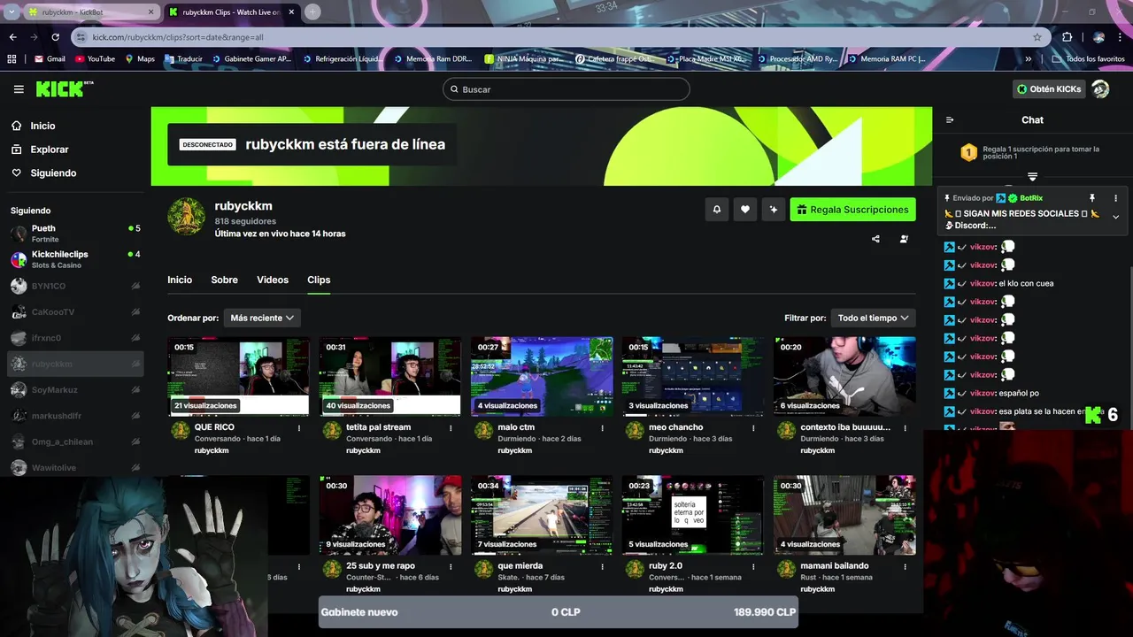Open browser extensions puzzle icon

tap(1067, 37)
